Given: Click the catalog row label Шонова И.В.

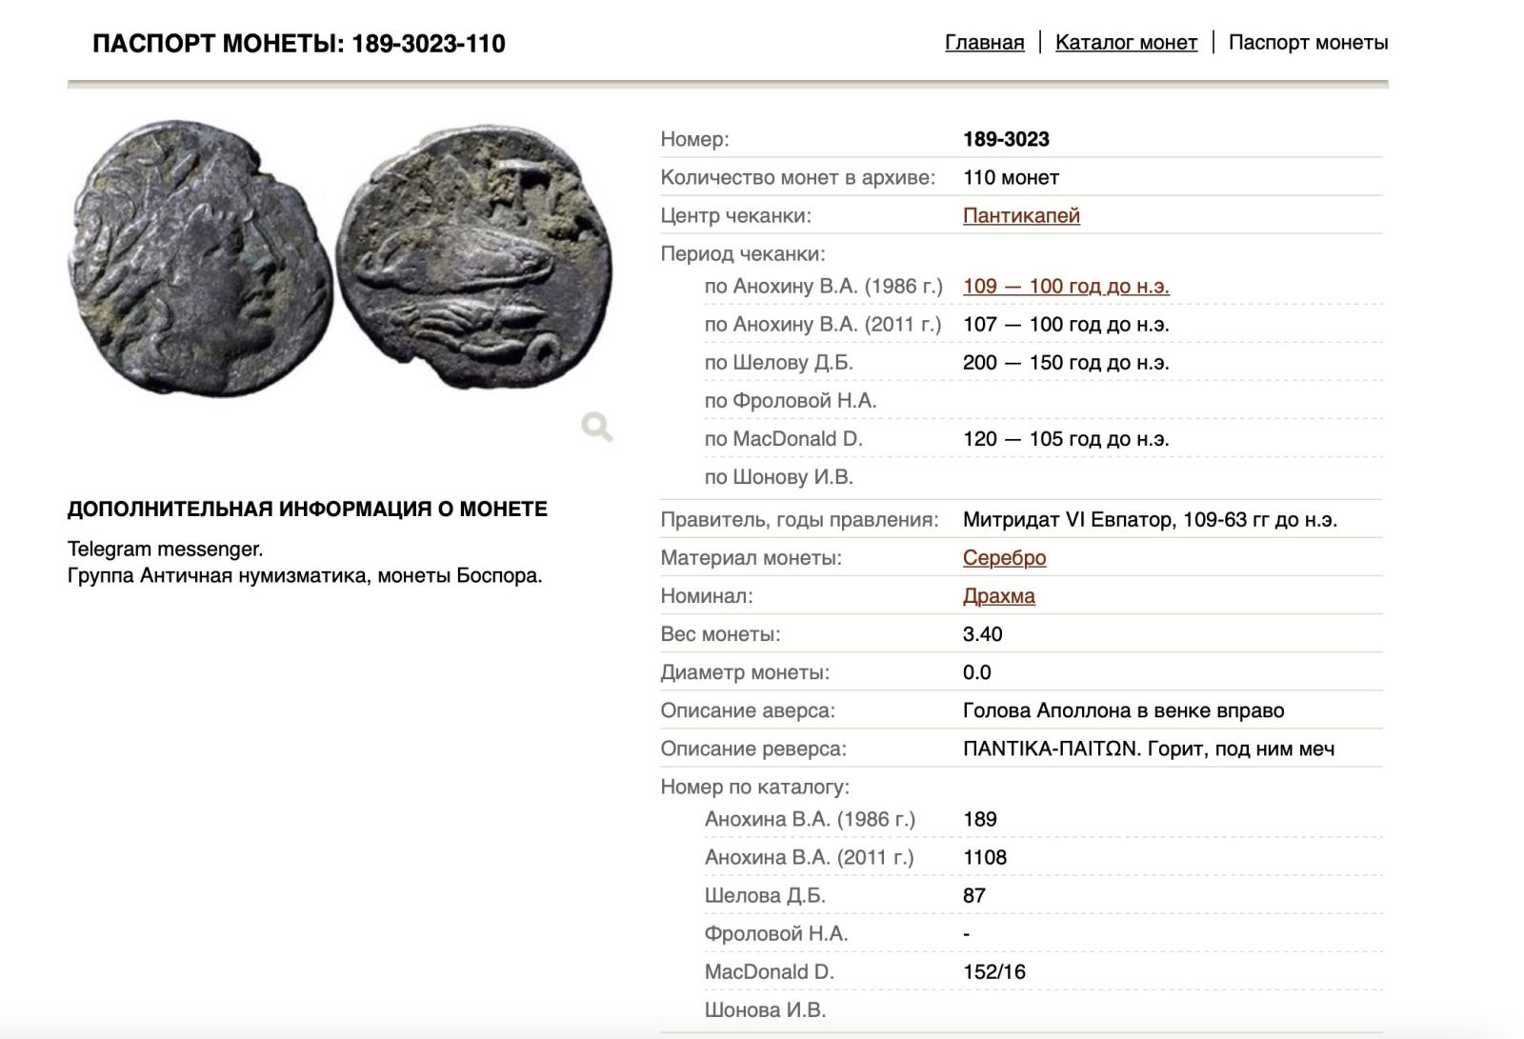Looking at the screenshot, I should 765,1009.
